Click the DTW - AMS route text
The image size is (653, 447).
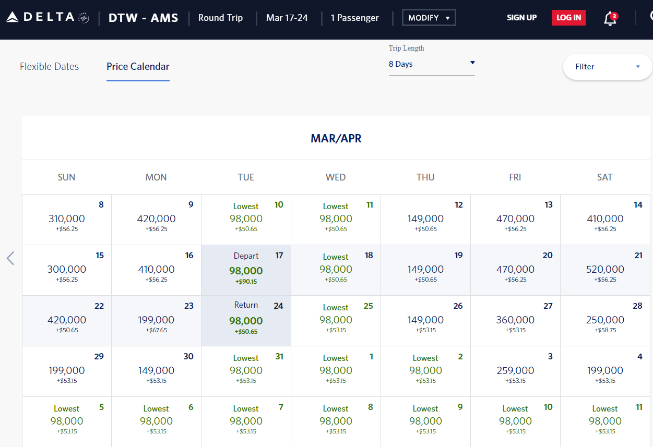pyautogui.click(x=143, y=18)
